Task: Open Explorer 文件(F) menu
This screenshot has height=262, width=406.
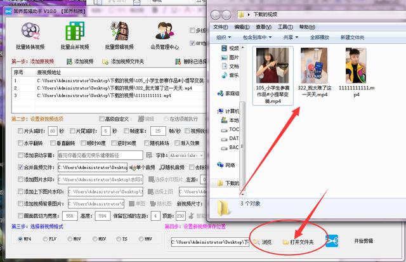Action: [x=221, y=27]
